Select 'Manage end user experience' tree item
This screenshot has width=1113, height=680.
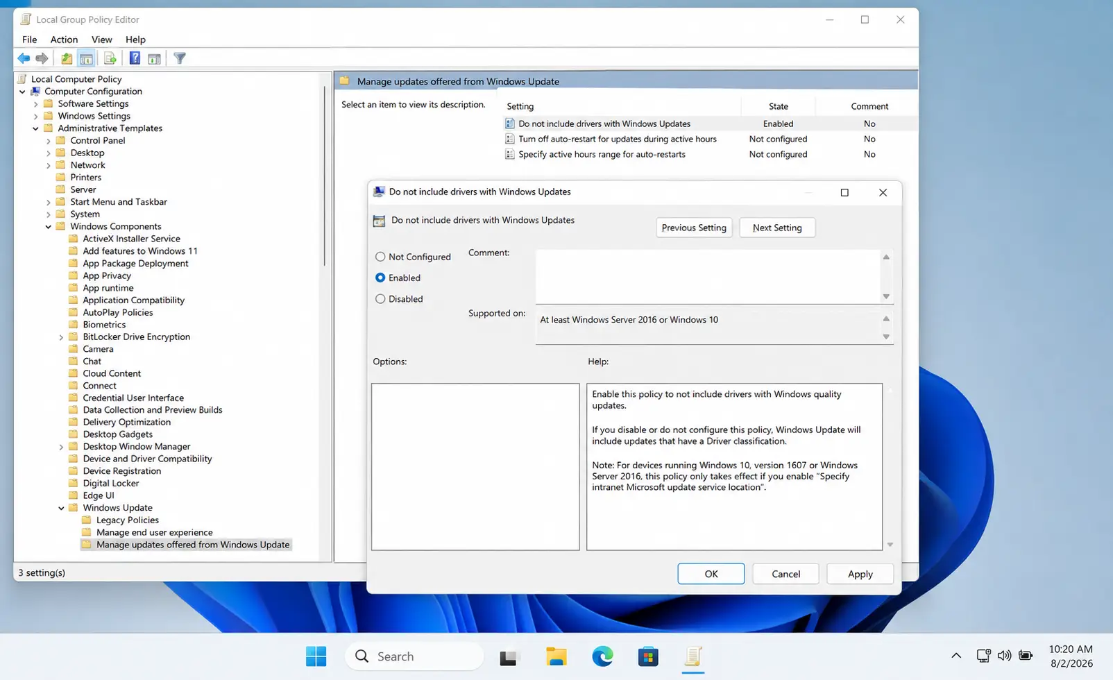pos(154,532)
